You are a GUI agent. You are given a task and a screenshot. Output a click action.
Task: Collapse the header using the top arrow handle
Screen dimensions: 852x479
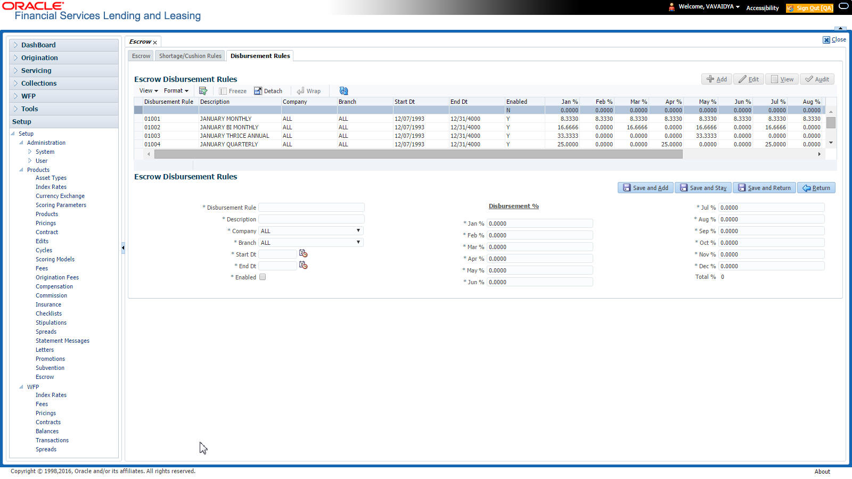pos(840,28)
